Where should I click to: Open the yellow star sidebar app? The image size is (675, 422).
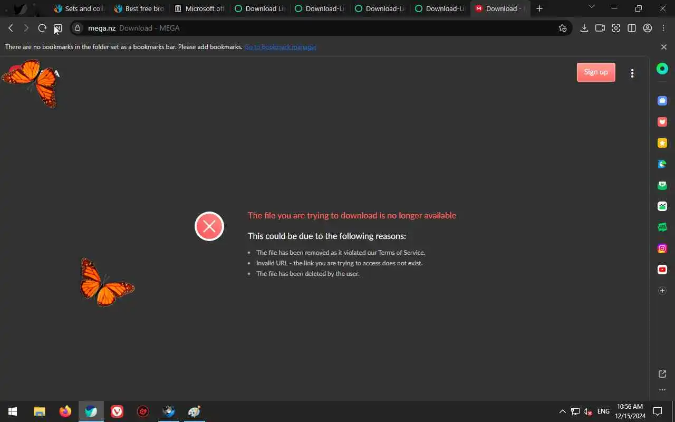point(662,143)
